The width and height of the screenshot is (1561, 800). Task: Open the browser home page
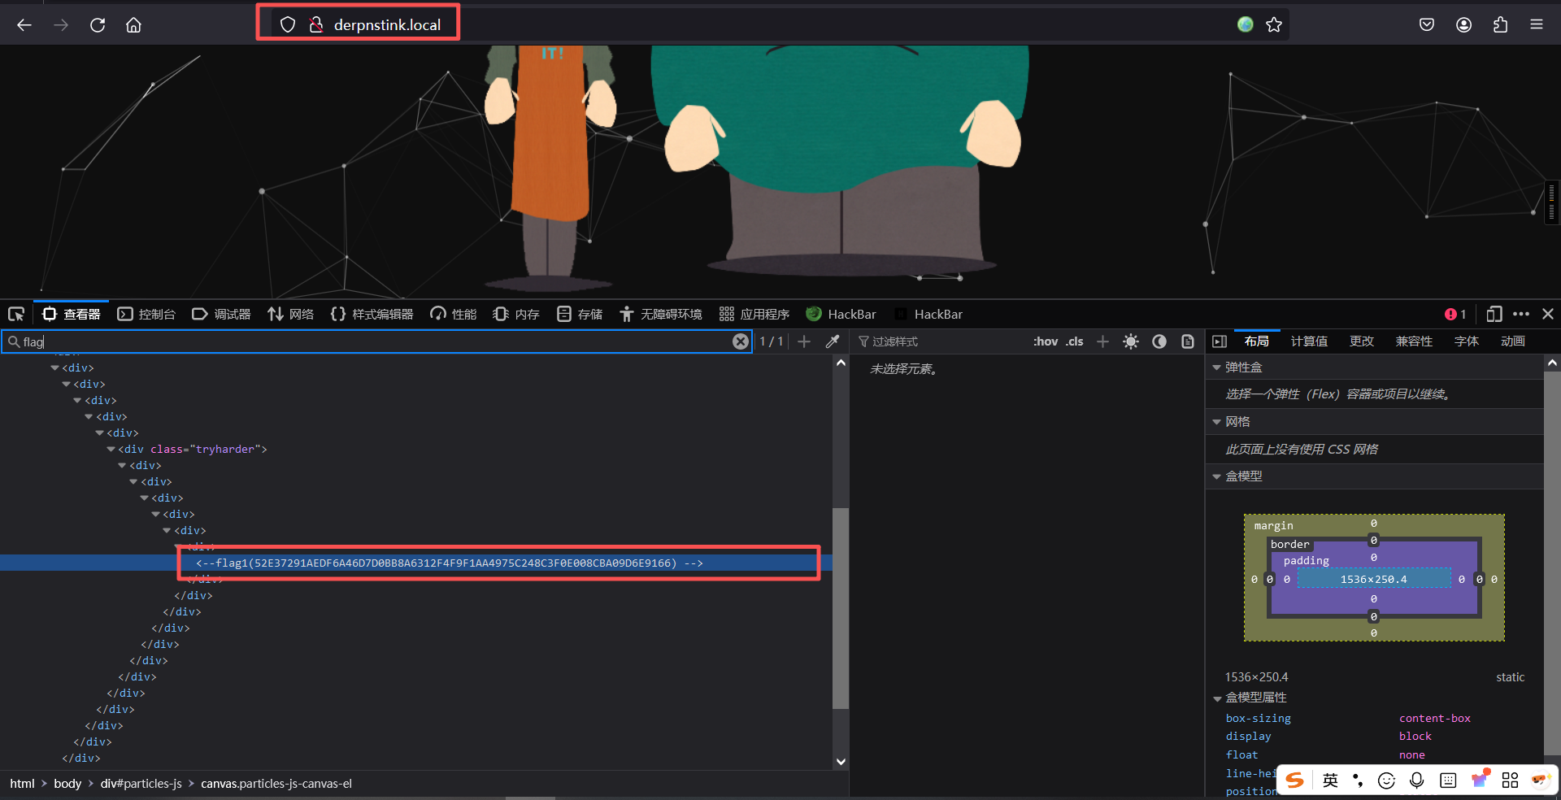(133, 25)
